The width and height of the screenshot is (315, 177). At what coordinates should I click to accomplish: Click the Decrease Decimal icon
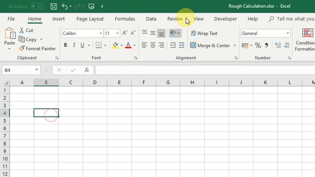pos(286,45)
